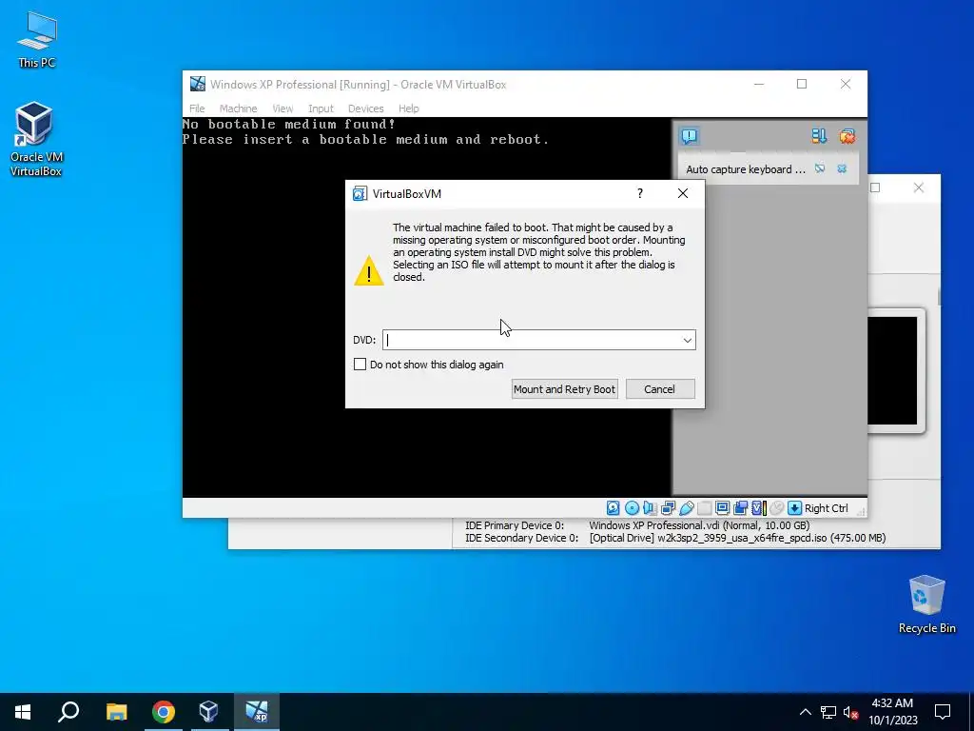
Task: Click the don't show again icon on keyboard notification
Action: pyautogui.click(x=820, y=168)
